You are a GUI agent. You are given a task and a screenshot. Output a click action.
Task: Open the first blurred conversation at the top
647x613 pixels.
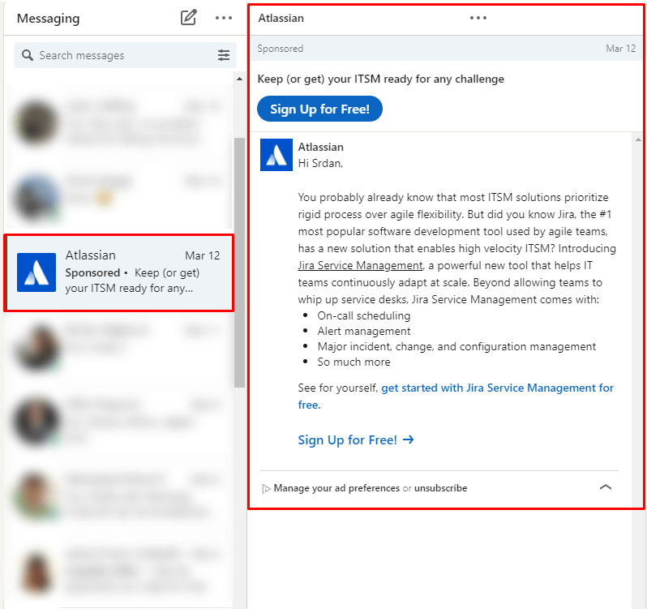pyautogui.click(x=119, y=122)
